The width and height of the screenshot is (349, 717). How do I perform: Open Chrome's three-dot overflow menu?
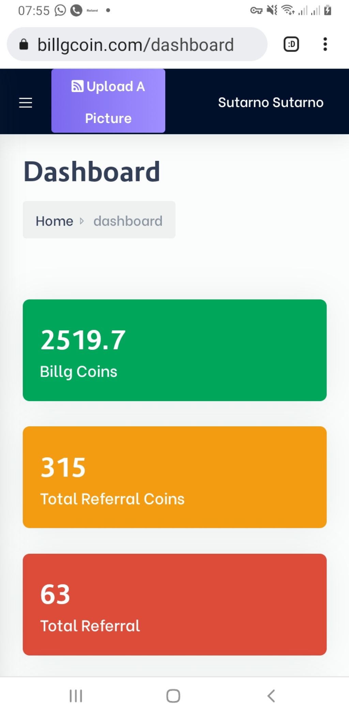pyautogui.click(x=325, y=44)
